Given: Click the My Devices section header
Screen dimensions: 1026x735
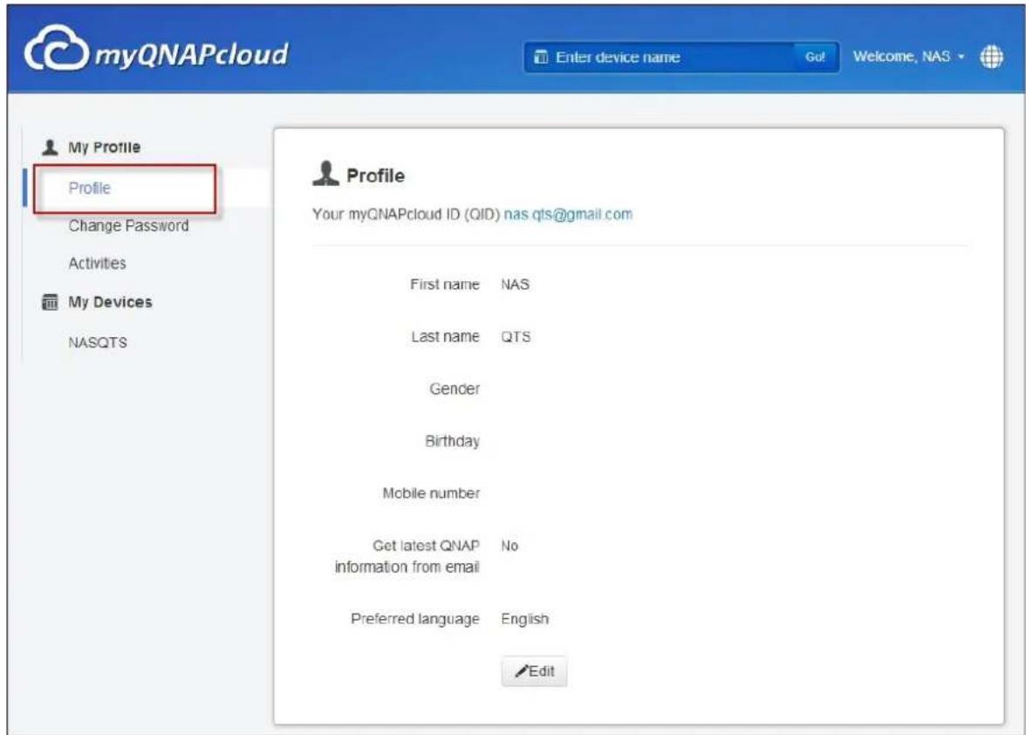Looking at the screenshot, I should click(x=110, y=302).
